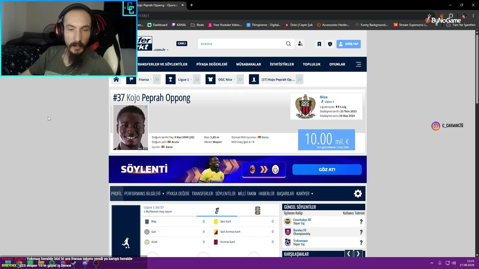
Task: Click the Canlı live button
Action: click(182, 44)
